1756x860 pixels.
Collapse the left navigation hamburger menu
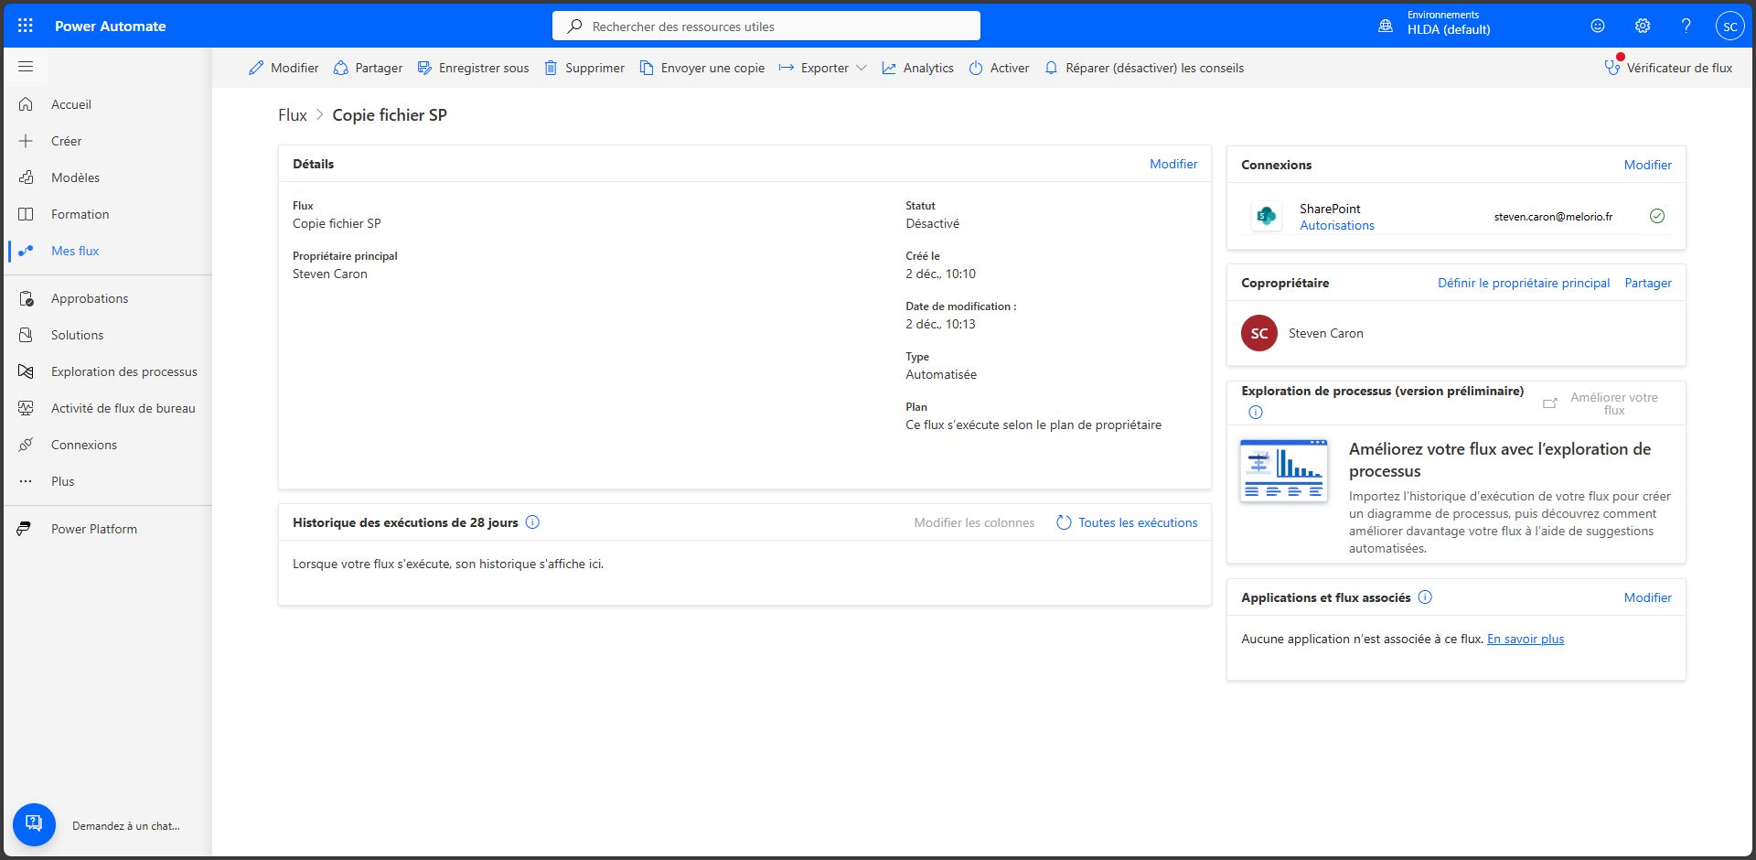(x=26, y=67)
